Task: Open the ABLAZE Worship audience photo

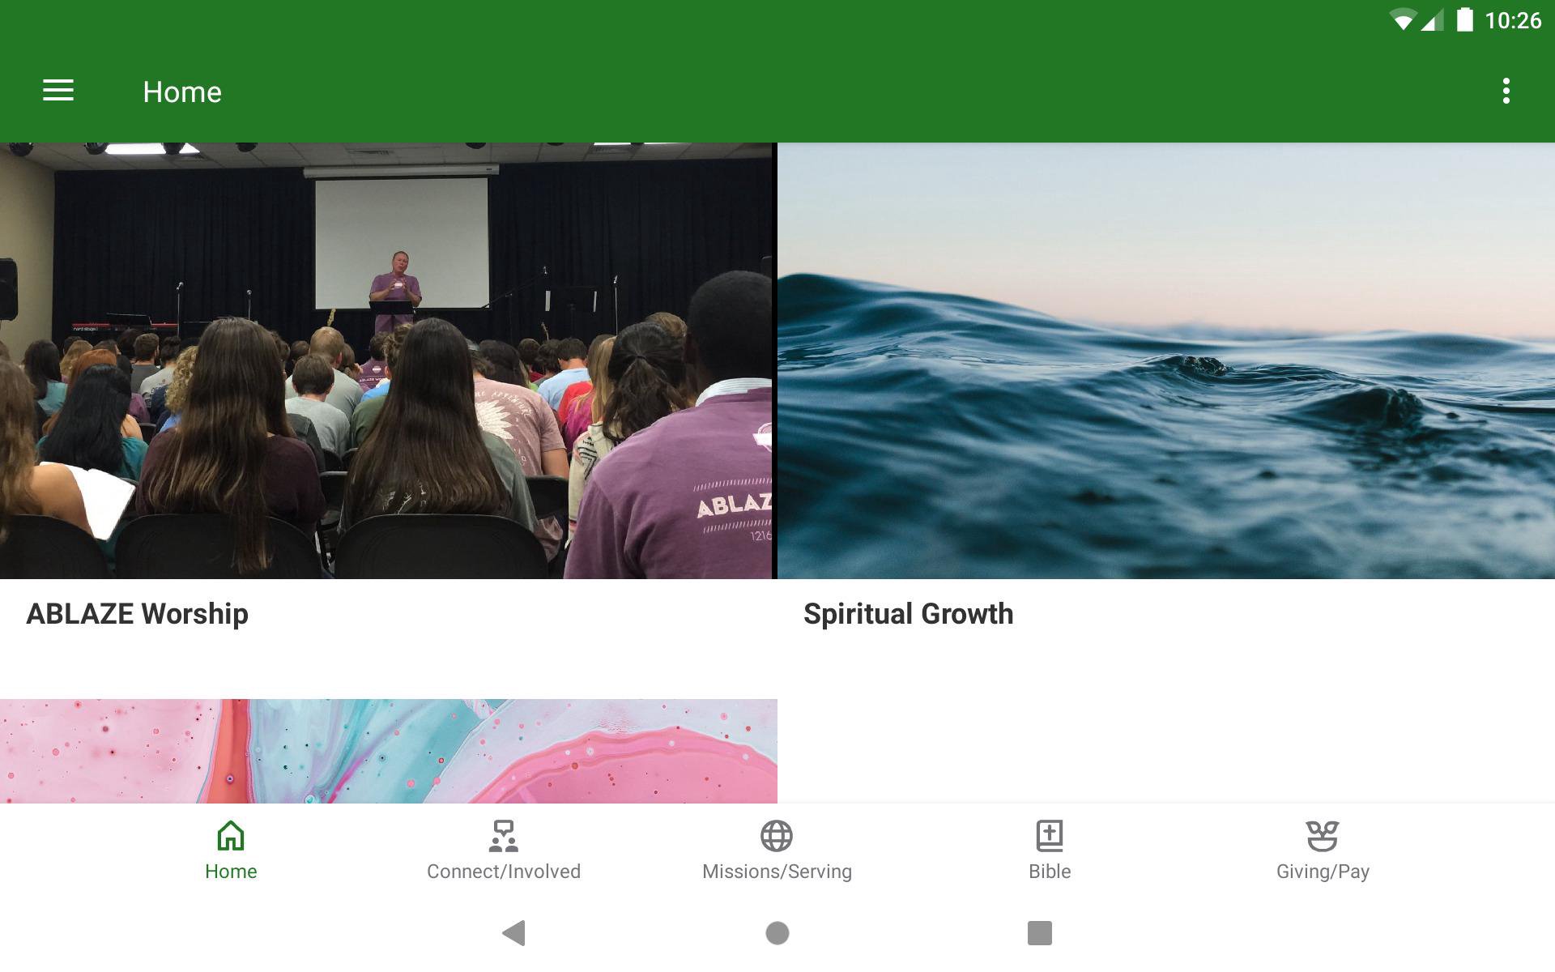Action: [386, 361]
